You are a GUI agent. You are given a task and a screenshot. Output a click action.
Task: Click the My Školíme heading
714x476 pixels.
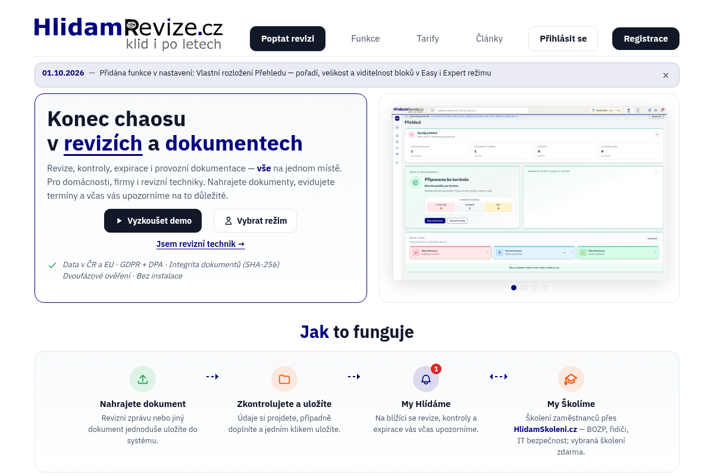click(571, 404)
